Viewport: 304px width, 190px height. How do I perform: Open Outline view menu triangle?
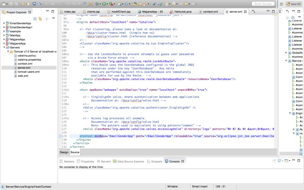point(299,17)
